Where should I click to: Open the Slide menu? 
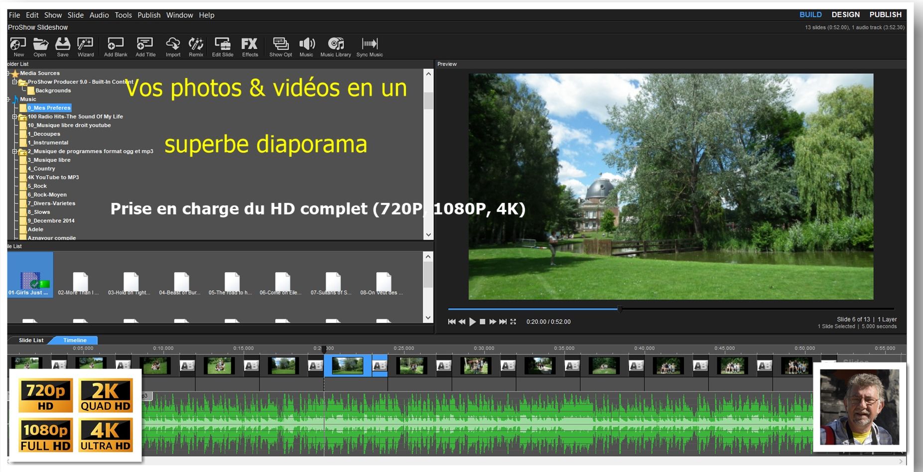76,15
